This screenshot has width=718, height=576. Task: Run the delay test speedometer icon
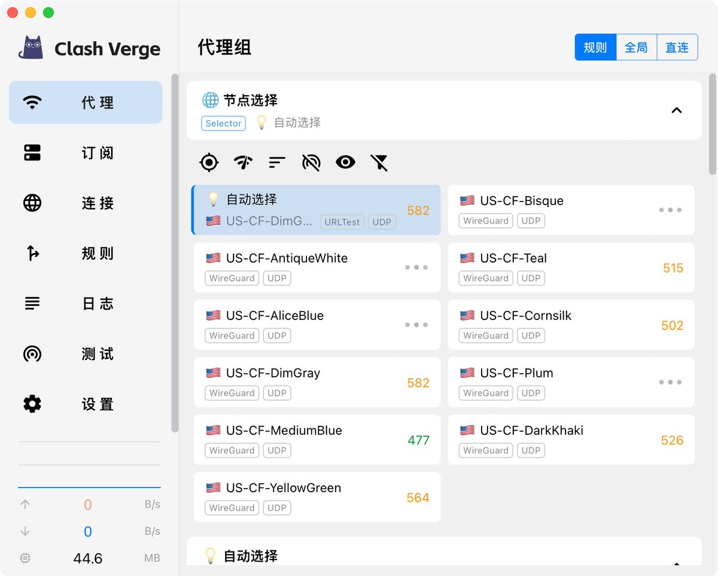[243, 161]
